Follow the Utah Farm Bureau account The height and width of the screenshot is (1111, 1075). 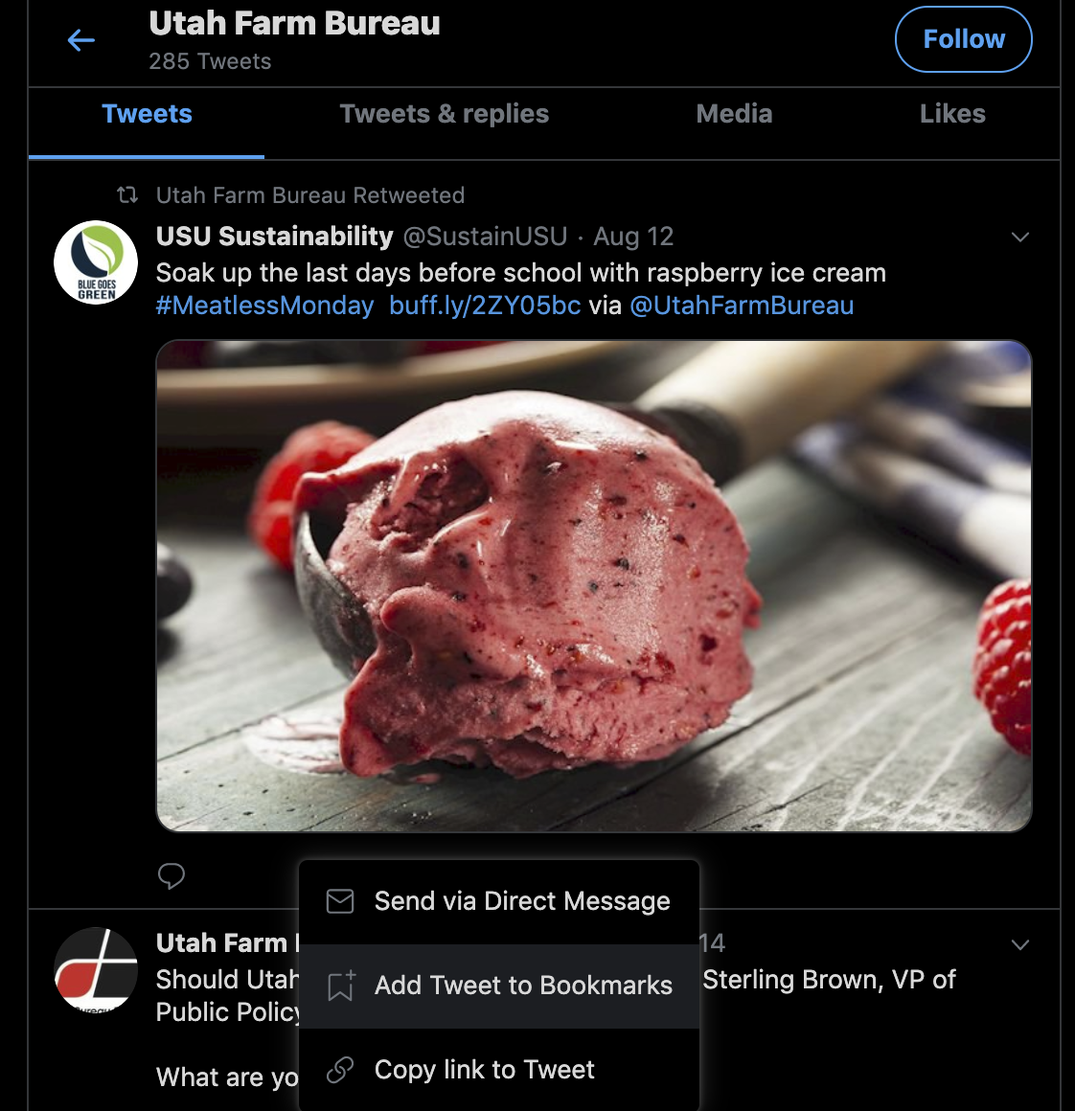click(x=963, y=39)
